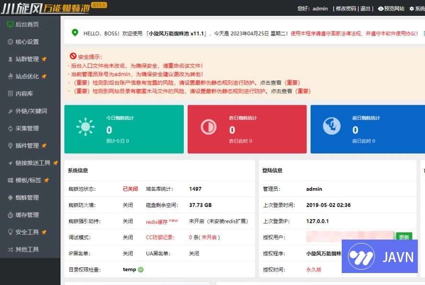425x285 pixels.
Task: Click the 小旋风万能蜘蛛池 logo
Action: 45,8
